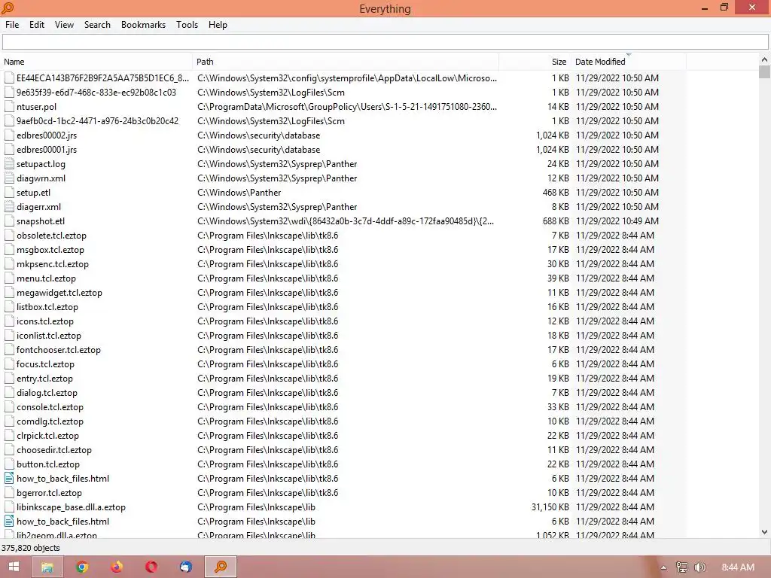The image size is (771, 578).
Task: Select file icon of obsolete.tcl.eztop
Action: pos(9,235)
